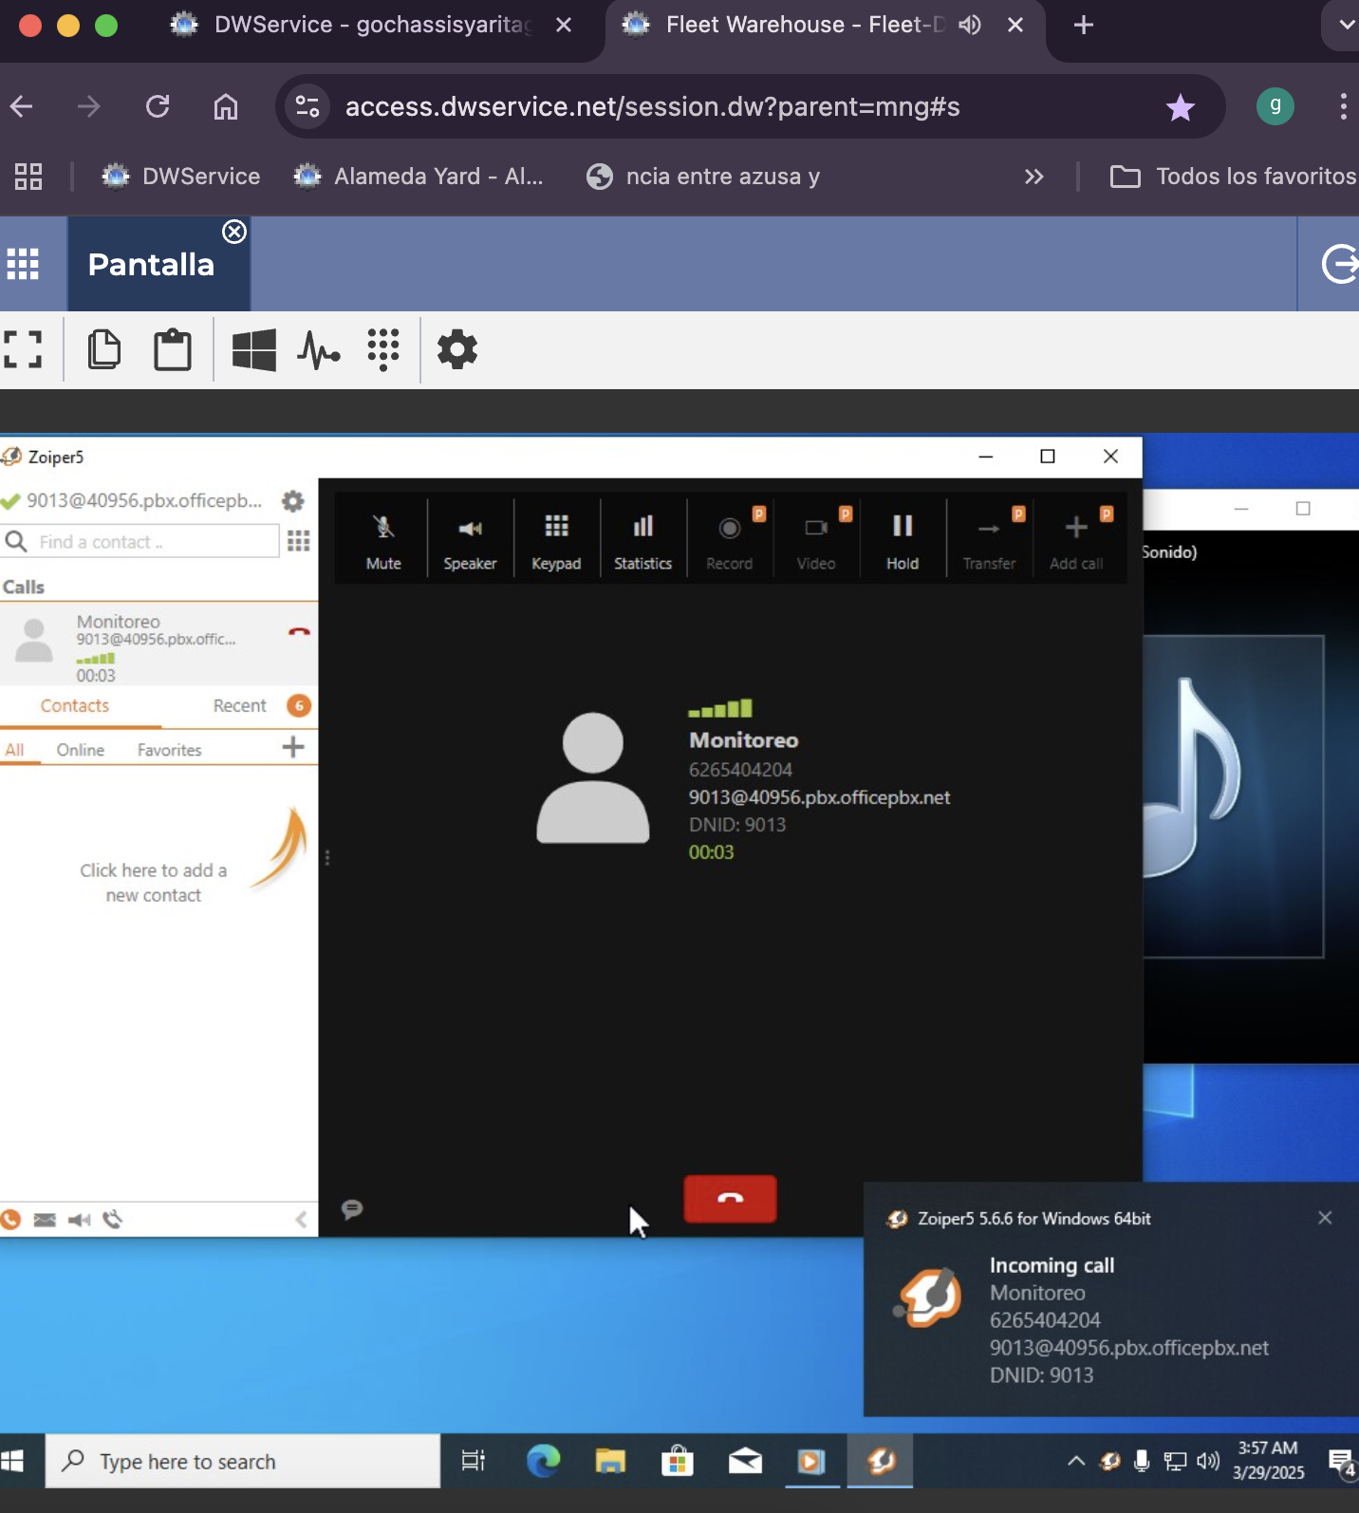
Task: Click Add call in Zoiper toolbar
Action: [1076, 541]
